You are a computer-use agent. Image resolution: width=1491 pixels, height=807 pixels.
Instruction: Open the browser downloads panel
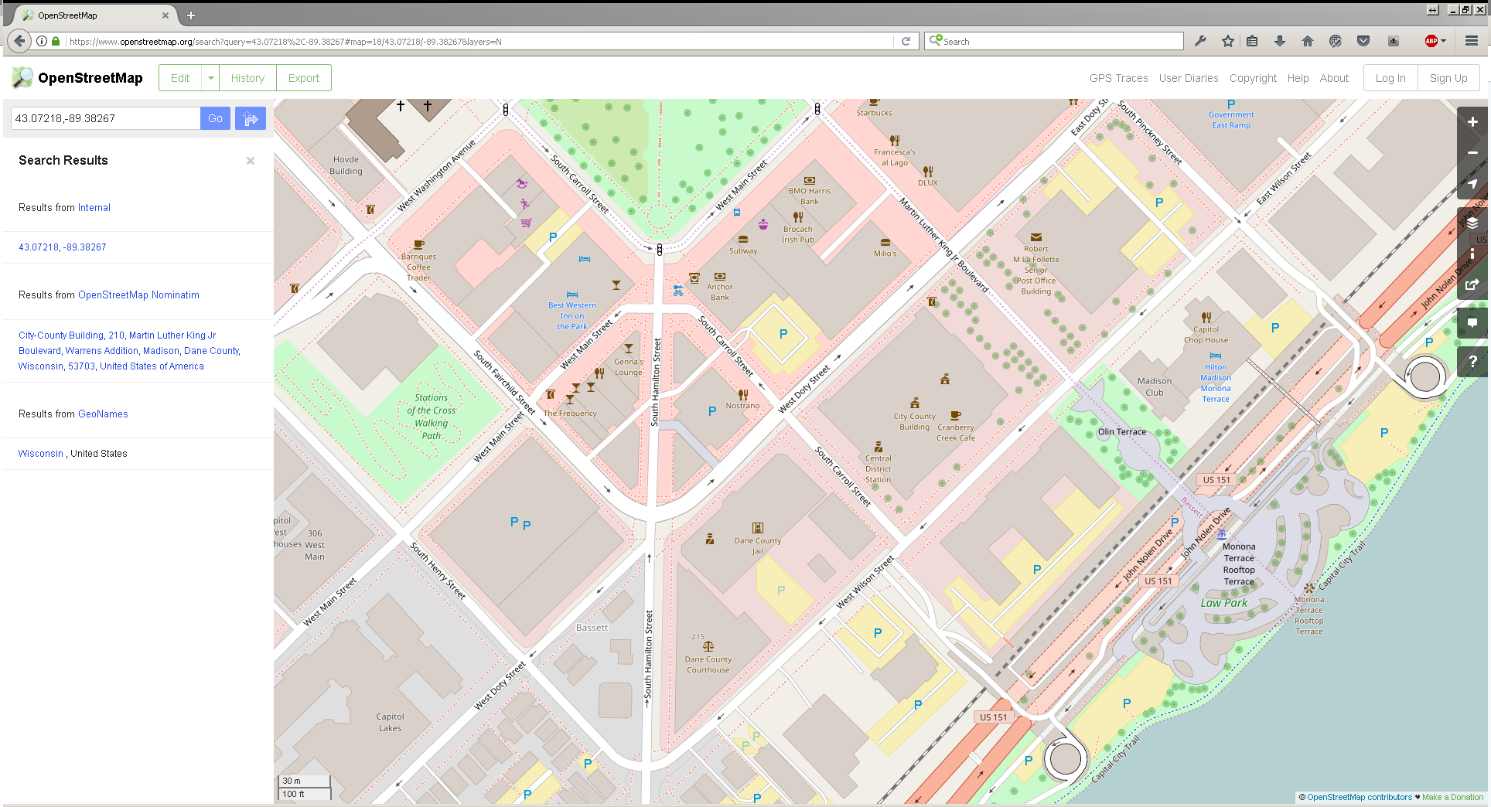[x=1280, y=41]
